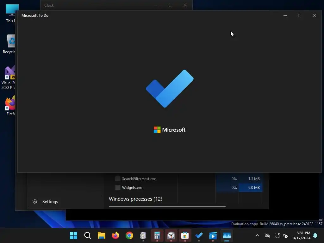The image size is (324, 243).
Task: Click the muted volume tray icon
Action: pyautogui.click(x=285, y=235)
